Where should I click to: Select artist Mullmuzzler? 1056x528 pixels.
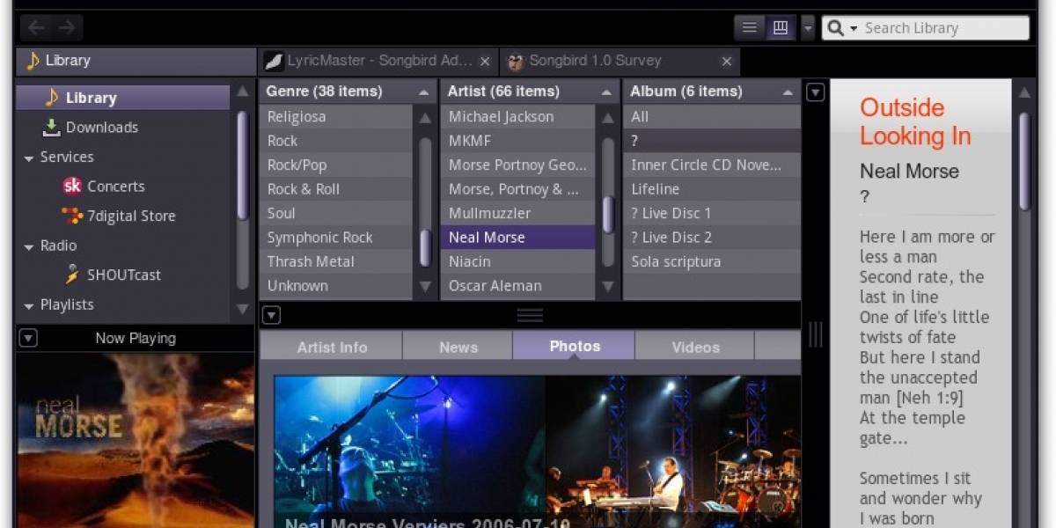[x=517, y=213]
